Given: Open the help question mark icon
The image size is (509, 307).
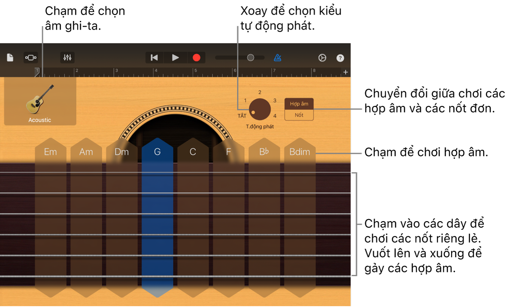Looking at the screenshot, I should [340, 58].
